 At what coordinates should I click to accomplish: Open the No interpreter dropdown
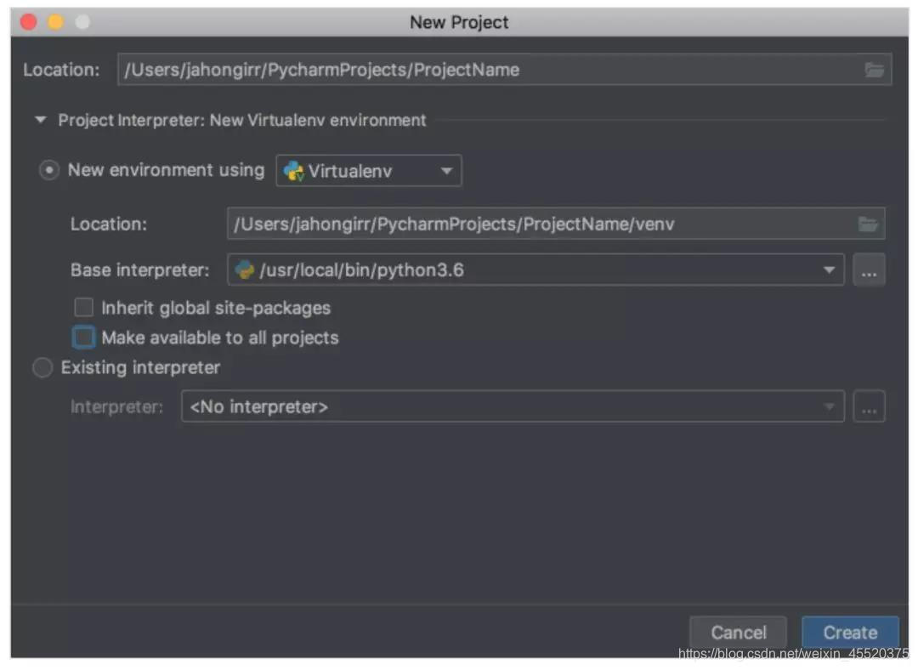tap(513, 406)
